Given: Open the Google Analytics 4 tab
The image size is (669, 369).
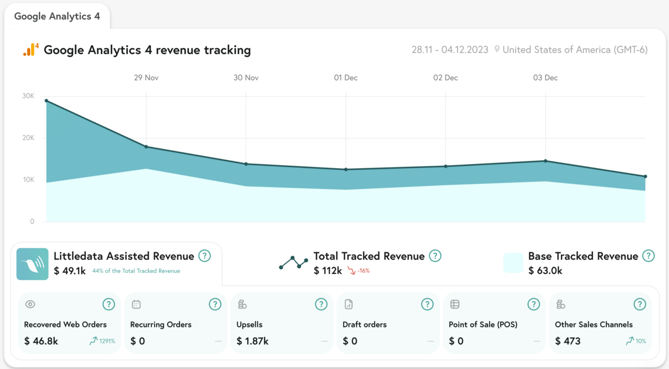Looking at the screenshot, I should coord(57,16).
